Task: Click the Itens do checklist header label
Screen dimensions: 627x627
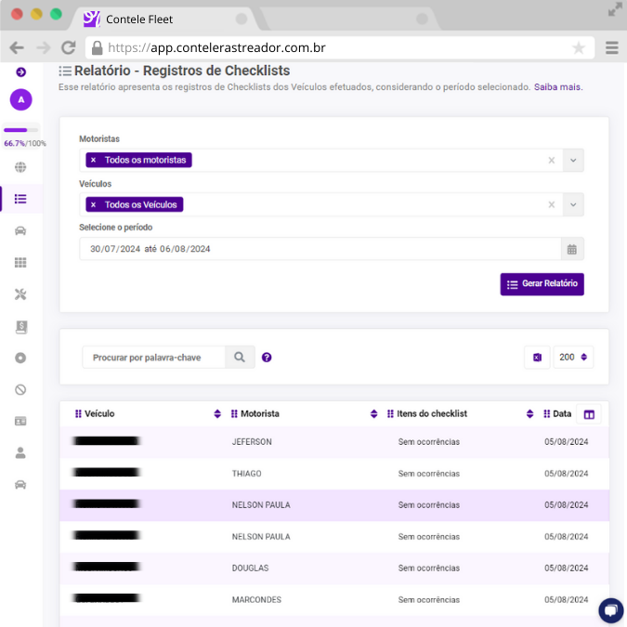Action: click(432, 414)
